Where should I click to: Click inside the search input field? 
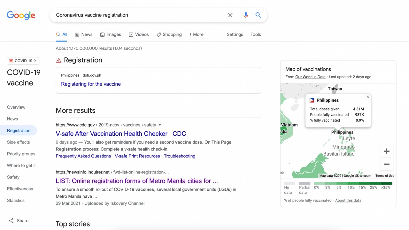pyautogui.click(x=137, y=15)
